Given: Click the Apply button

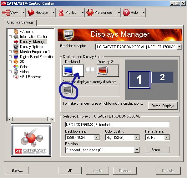Looking at the screenshot, I should 97,171.
